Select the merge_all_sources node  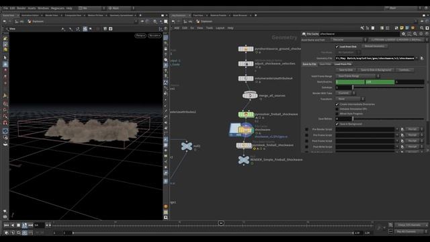coord(250,95)
